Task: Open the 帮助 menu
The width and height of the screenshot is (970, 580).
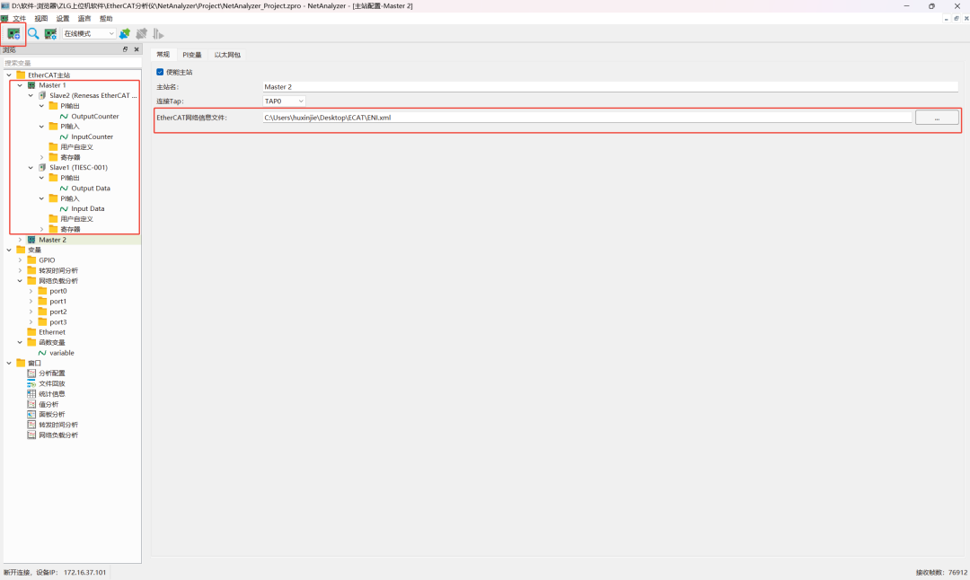Action: click(x=106, y=19)
